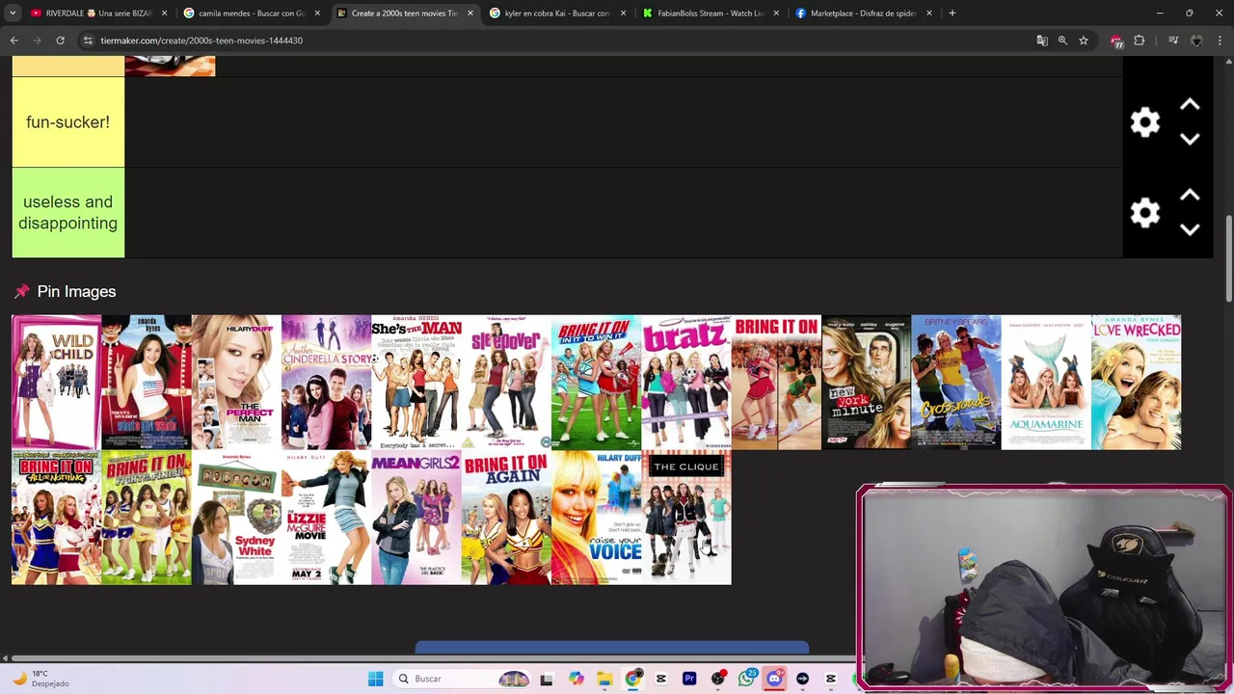Viewport: 1234px width, 694px height.
Task: Open the tab search dropdown
Action: [13, 13]
